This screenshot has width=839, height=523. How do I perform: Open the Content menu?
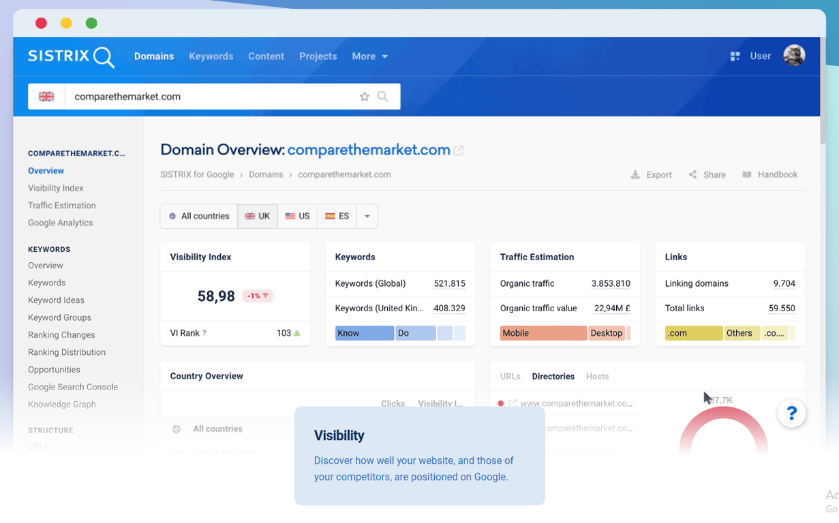coord(266,57)
